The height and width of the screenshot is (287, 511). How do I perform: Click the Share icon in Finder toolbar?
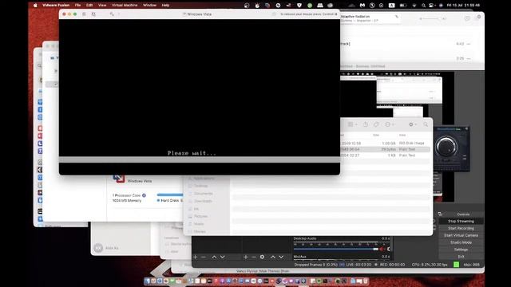point(366,124)
